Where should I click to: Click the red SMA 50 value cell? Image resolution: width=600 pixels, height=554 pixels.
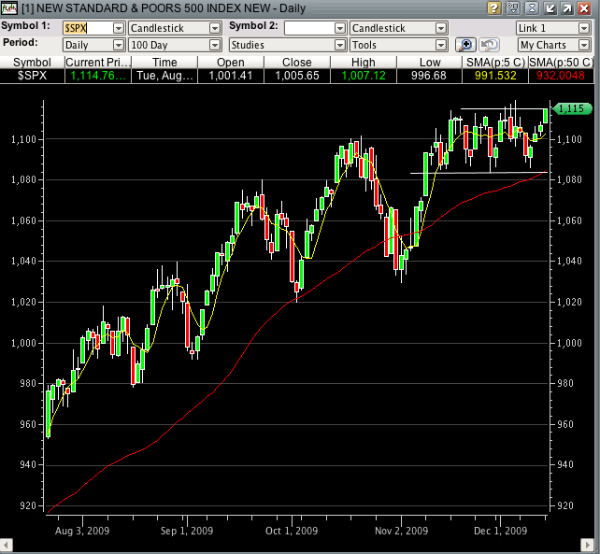click(x=560, y=75)
